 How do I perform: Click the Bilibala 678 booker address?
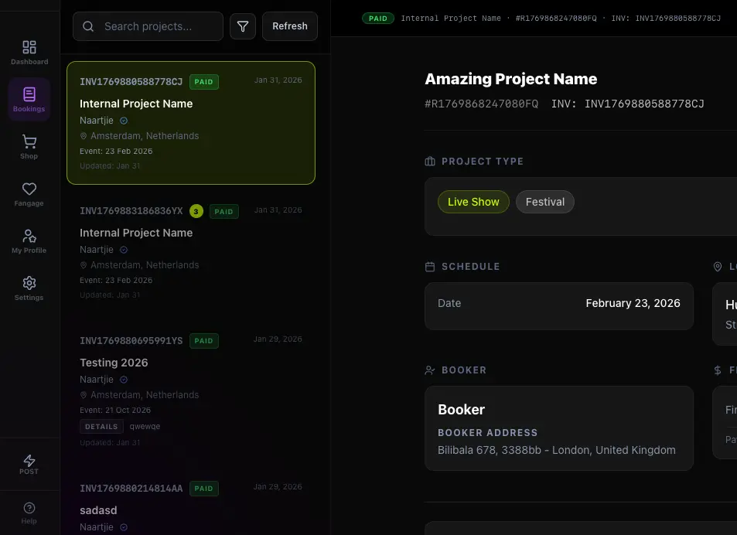557,450
